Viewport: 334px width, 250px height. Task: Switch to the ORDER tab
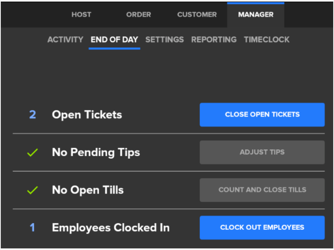coord(138,15)
